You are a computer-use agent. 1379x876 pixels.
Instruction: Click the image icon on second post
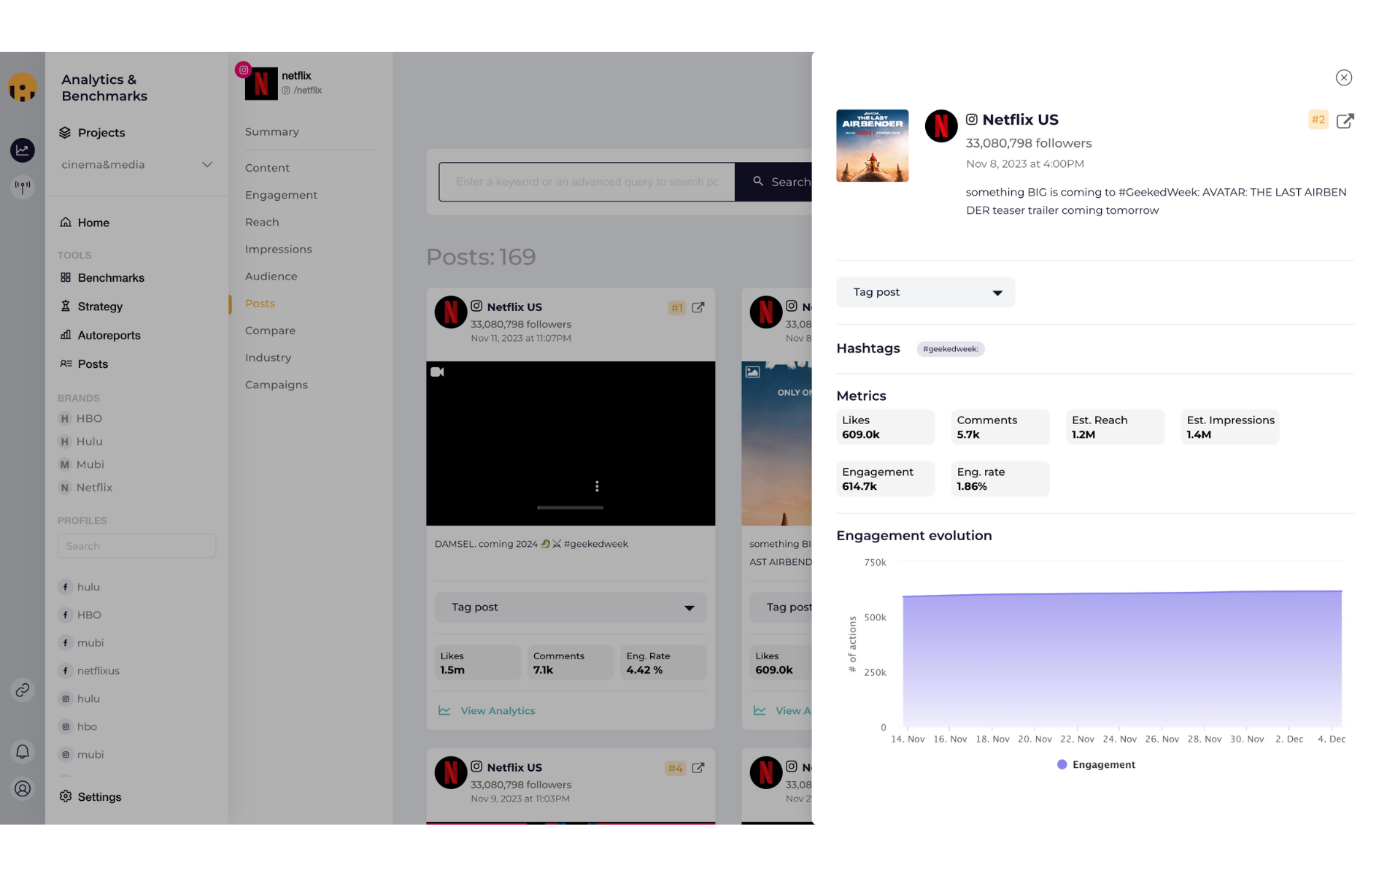(x=752, y=372)
